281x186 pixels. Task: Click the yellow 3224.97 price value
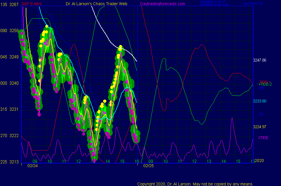tap(260, 127)
